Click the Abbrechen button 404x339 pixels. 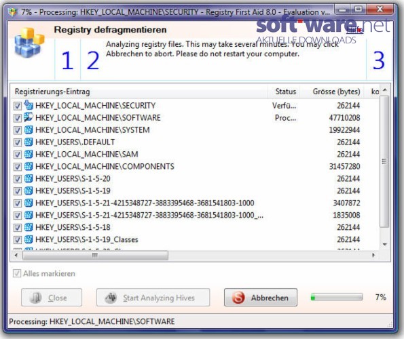pyautogui.click(x=261, y=298)
